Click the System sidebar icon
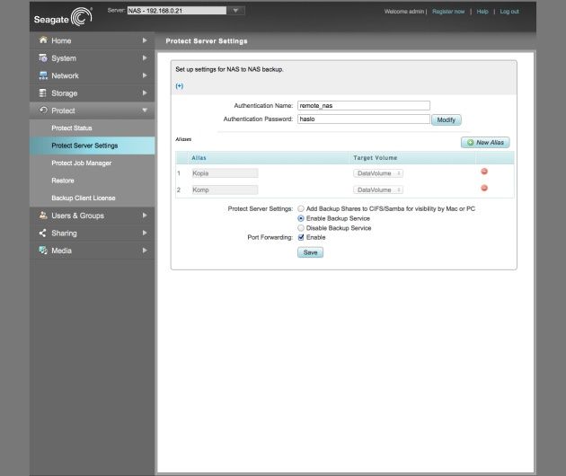Screen dimensions: 566x476 click(43, 57)
